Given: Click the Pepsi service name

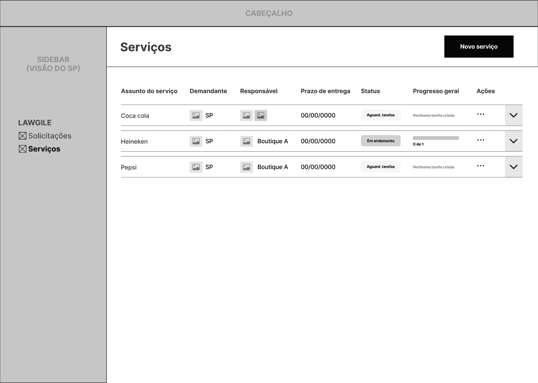Looking at the screenshot, I should click(129, 168).
